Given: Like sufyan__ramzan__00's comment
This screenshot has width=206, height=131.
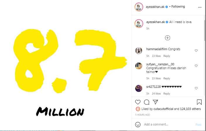Looking at the screenshot, I should [x=196, y=66].
